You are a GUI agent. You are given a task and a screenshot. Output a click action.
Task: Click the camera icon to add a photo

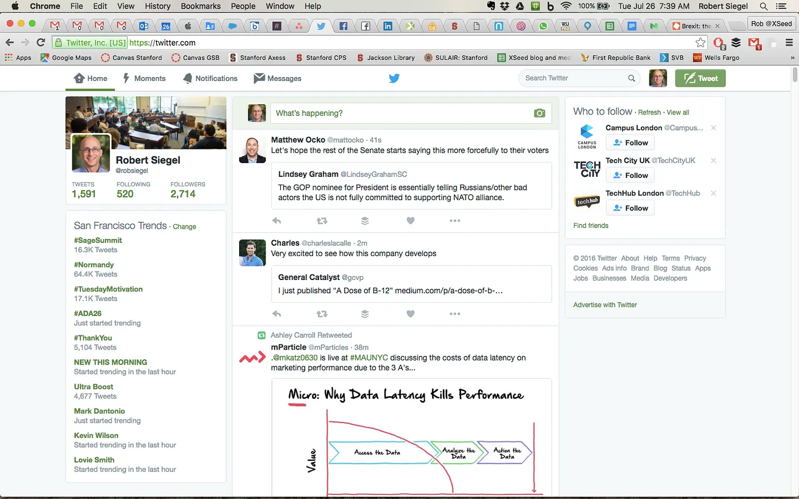tap(539, 113)
